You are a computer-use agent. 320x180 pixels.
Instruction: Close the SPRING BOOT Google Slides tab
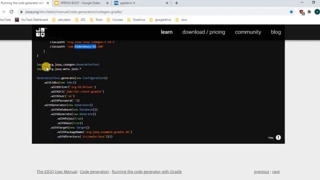[107, 3]
